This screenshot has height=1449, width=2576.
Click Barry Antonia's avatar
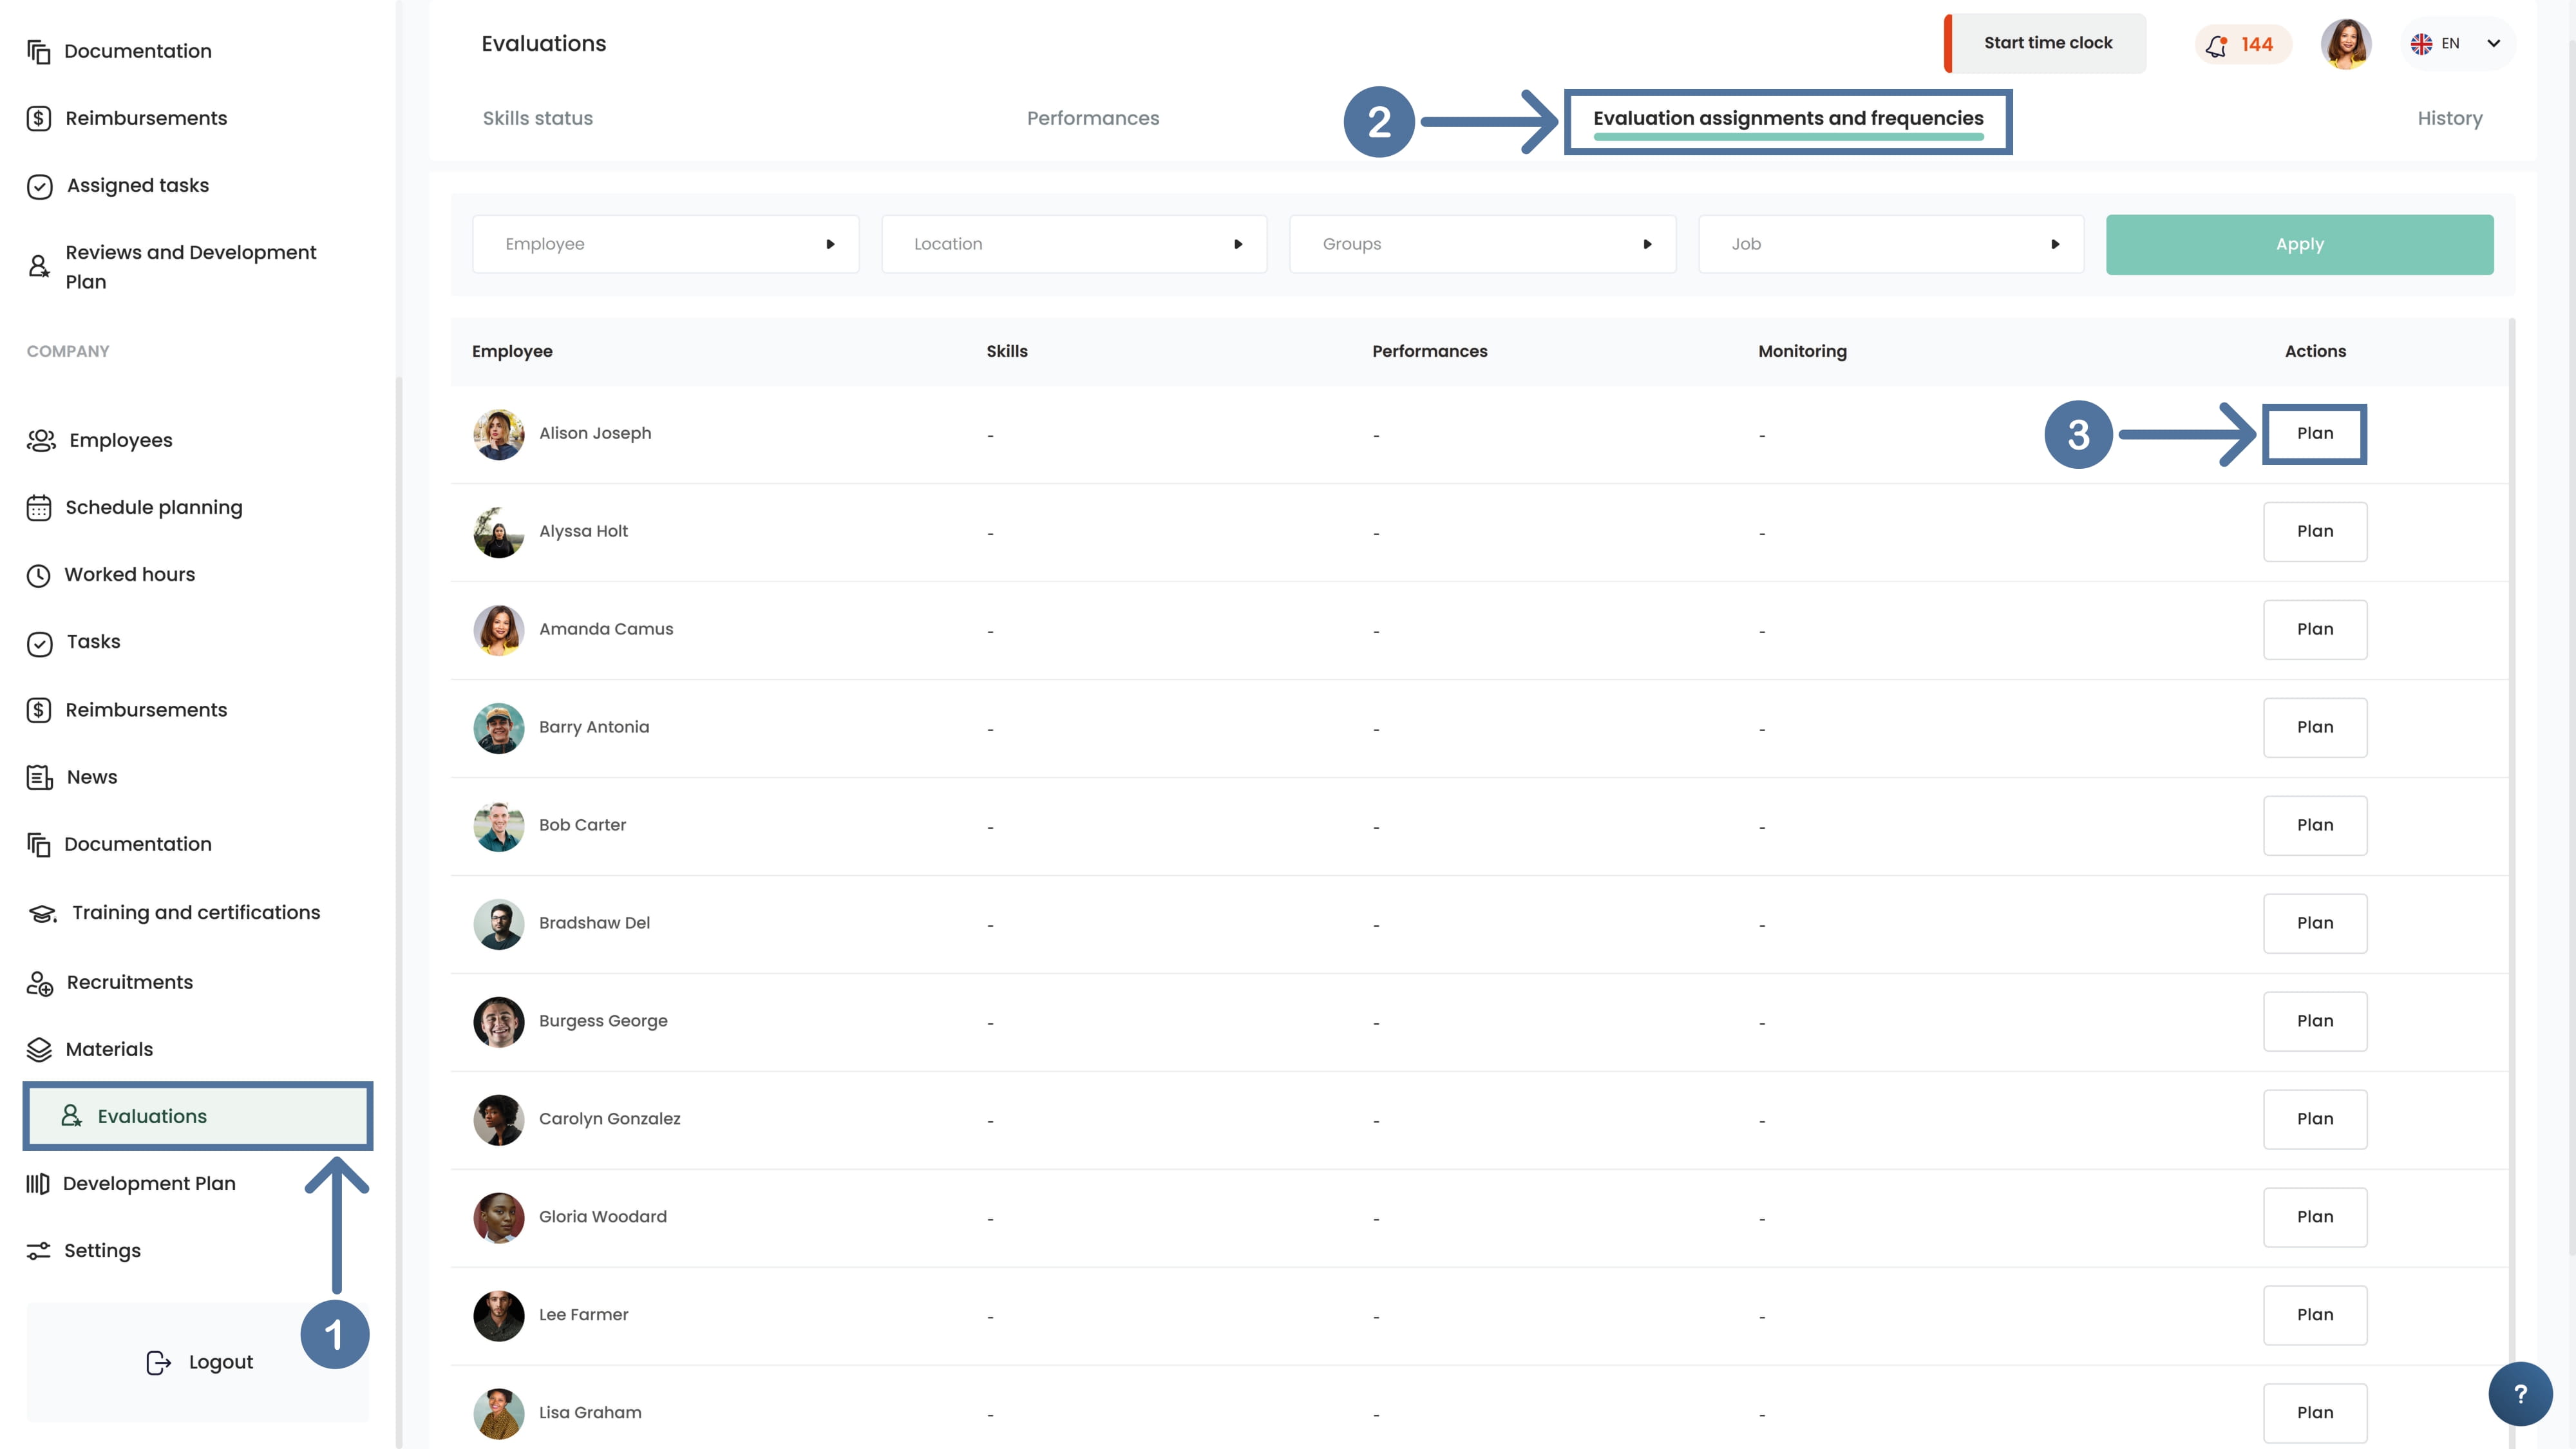(498, 728)
